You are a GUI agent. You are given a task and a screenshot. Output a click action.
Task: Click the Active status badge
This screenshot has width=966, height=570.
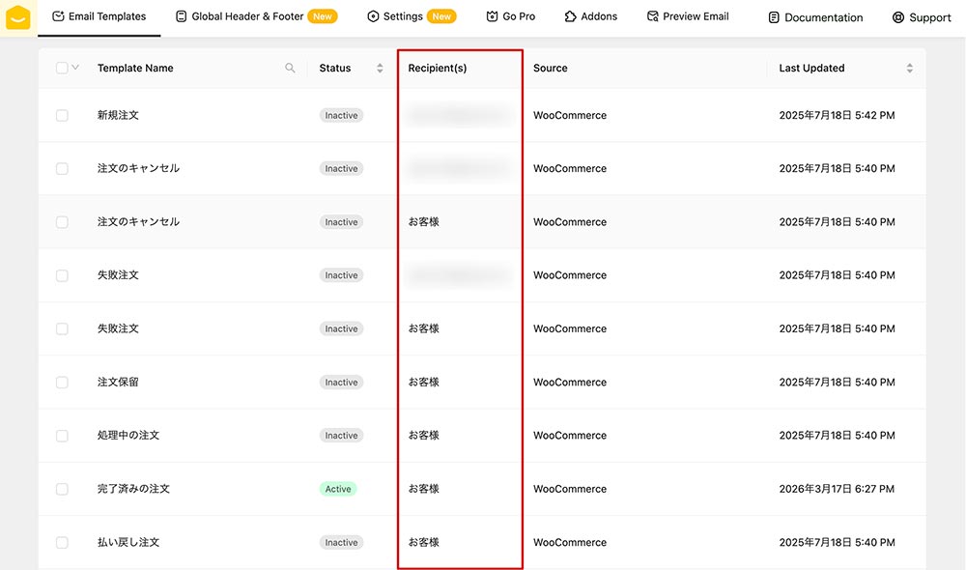[x=338, y=489]
